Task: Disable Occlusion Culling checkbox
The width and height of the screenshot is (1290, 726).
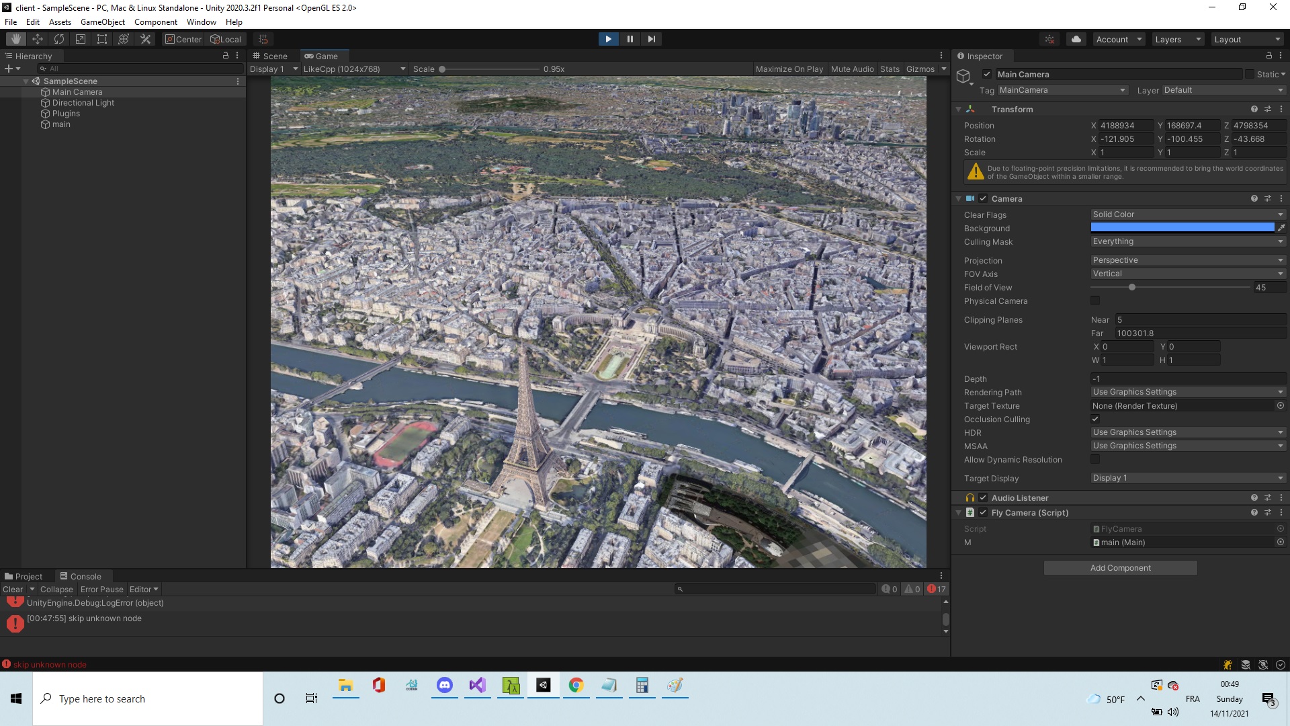Action: [x=1095, y=419]
